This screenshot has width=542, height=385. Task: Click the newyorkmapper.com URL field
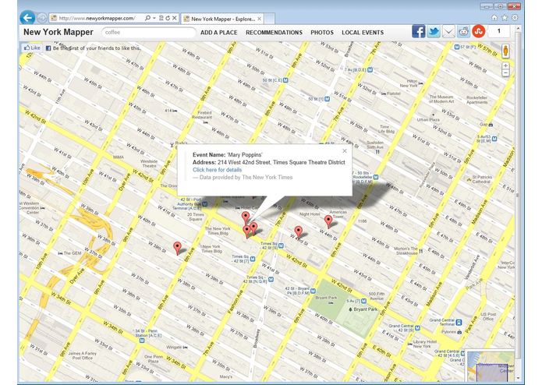97,18
